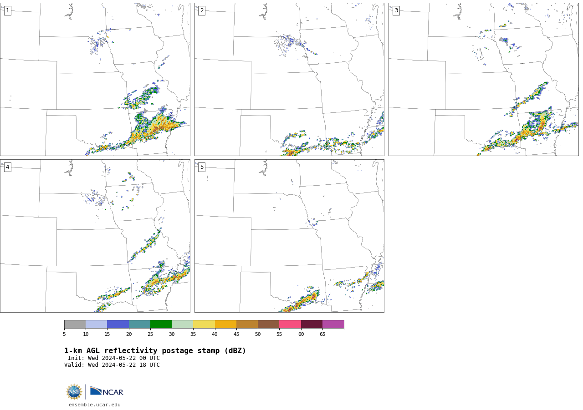
Task: Click the NSF logo icon
Action: click(74, 392)
